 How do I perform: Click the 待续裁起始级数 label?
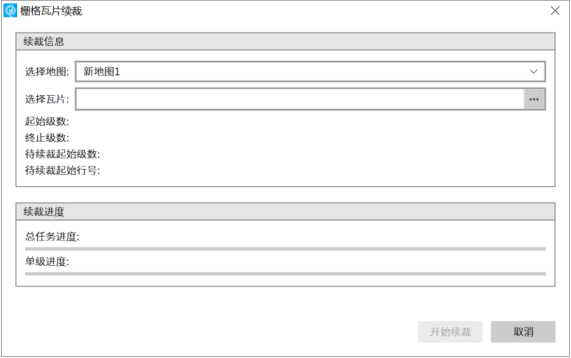pyautogui.click(x=62, y=154)
